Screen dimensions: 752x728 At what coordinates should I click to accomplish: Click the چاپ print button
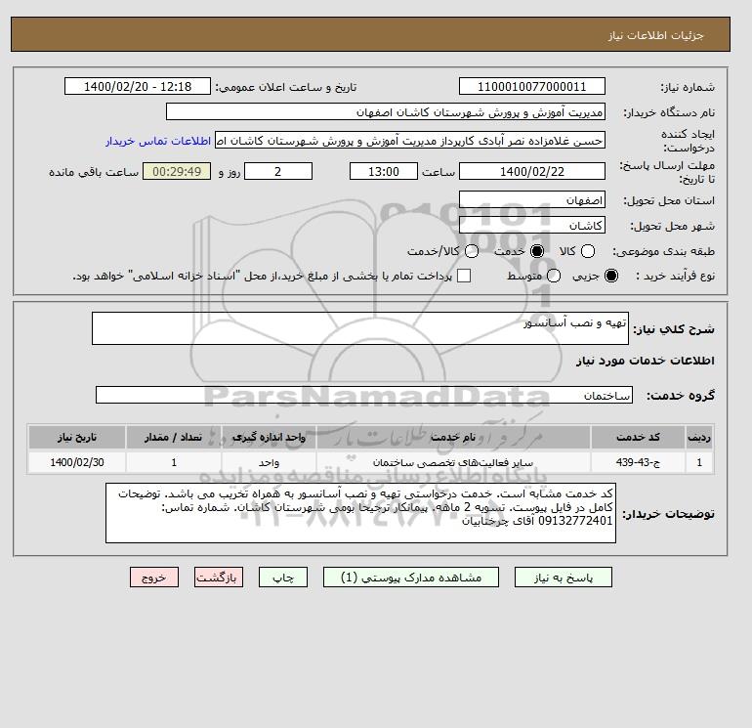click(x=283, y=578)
